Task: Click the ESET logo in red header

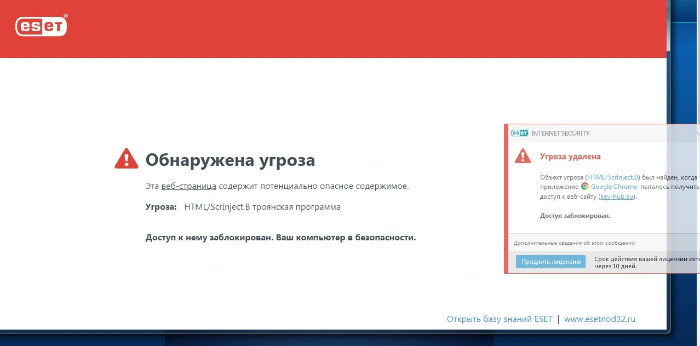Action: tap(42, 25)
